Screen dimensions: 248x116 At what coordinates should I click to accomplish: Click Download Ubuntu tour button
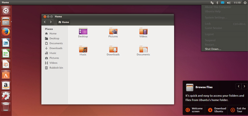point(216,110)
